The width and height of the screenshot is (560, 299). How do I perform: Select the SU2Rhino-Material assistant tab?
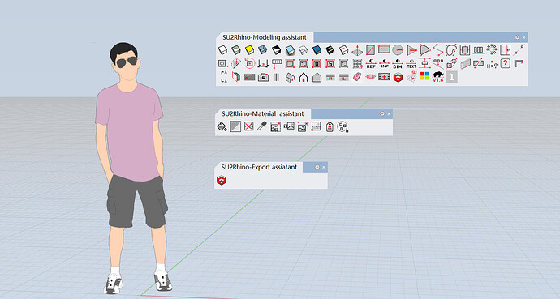click(262, 113)
